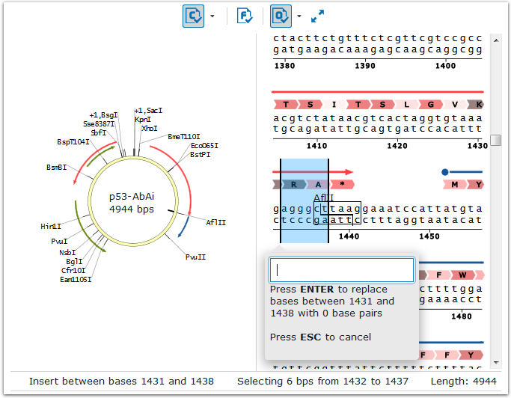The width and height of the screenshot is (511, 398).
Task: Select PvuII enzyme label on plasmid map
Action: pos(195,257)
